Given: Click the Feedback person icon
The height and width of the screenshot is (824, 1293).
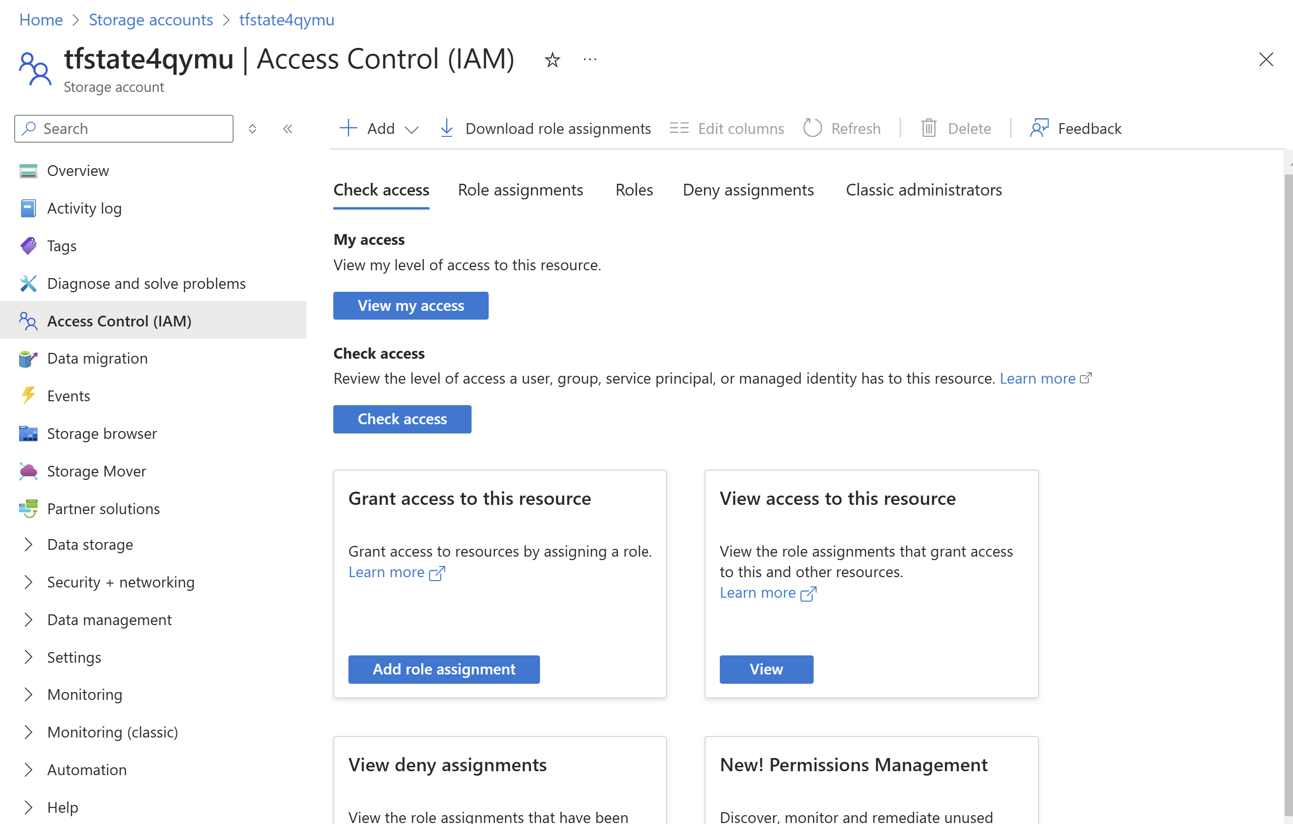Looking at the screenshot, I should [x=1039, y=129].
